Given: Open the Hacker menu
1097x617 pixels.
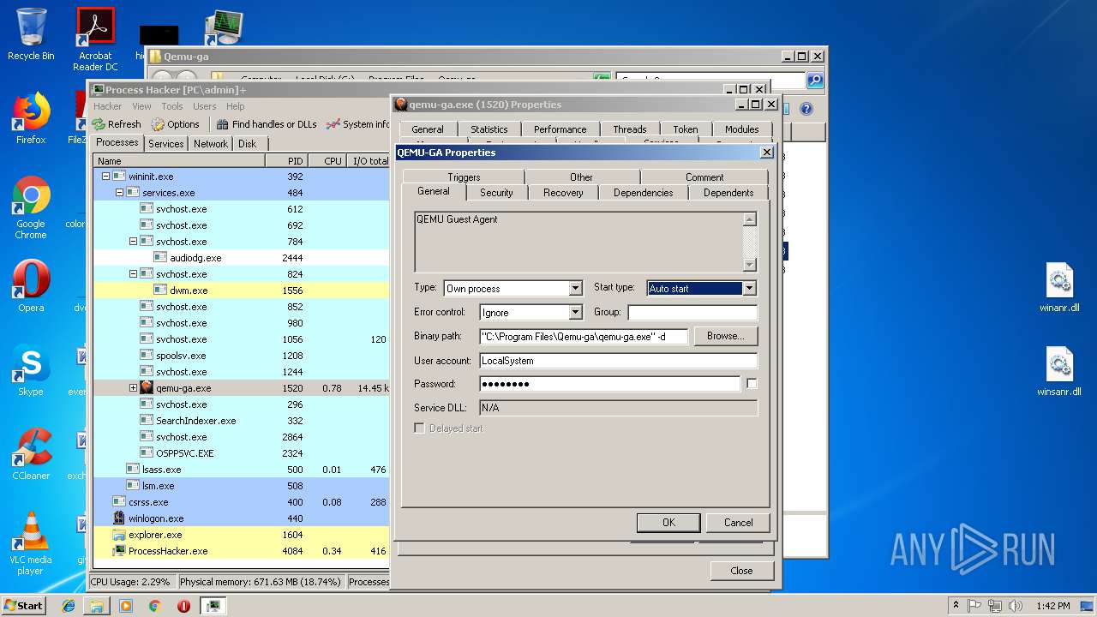Looking at the screenshot, I should point(107,106).
